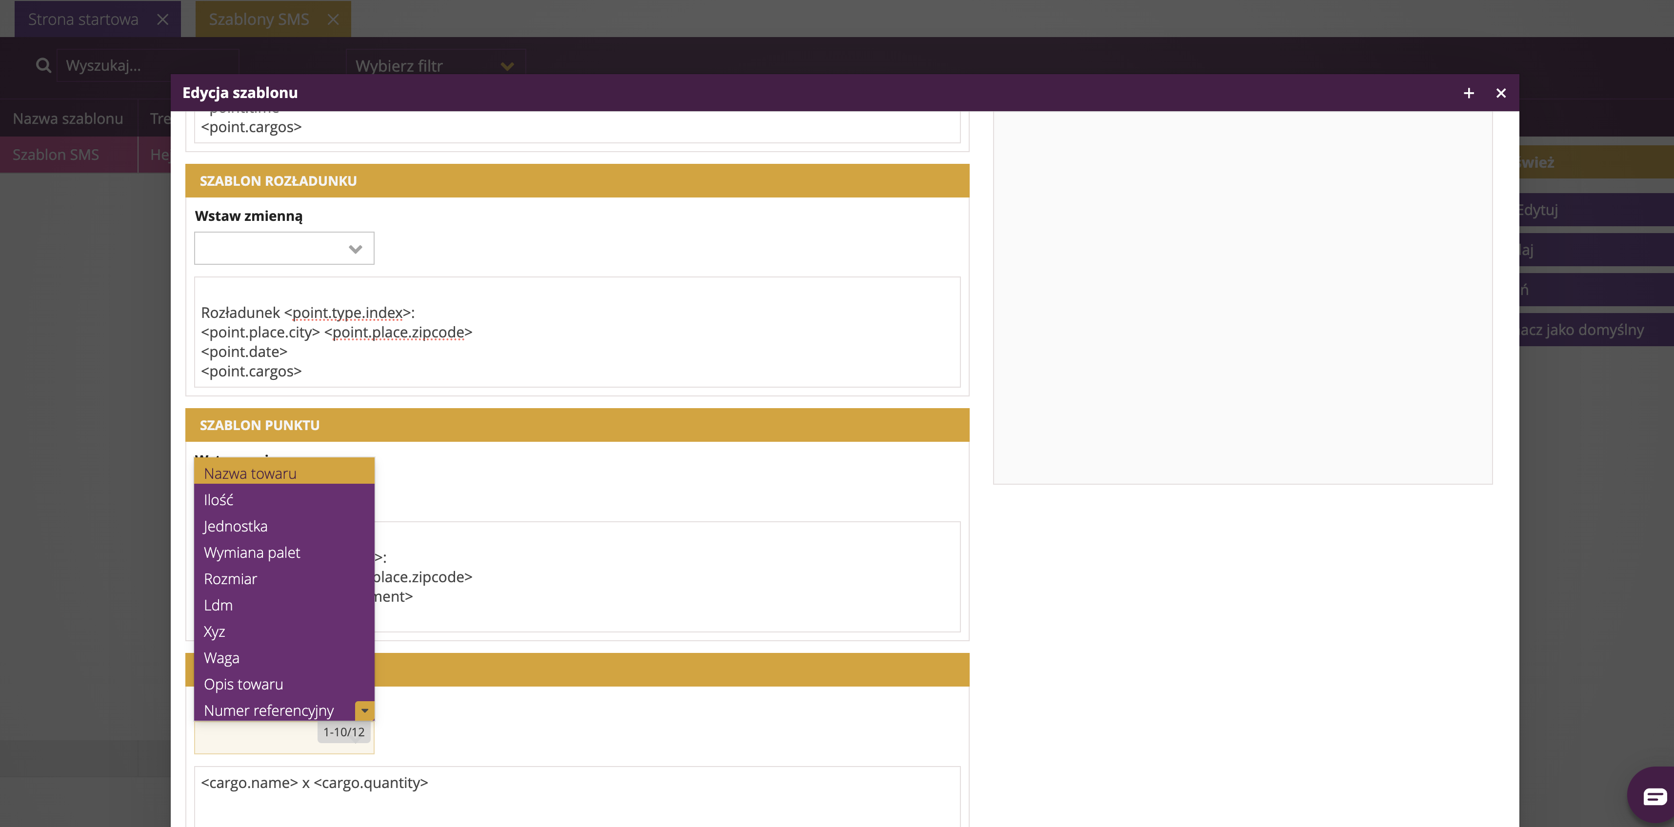Click the plus icon in dialog header
The width and height of the screenshot is (1674, 827).
tap(1468, 93)
